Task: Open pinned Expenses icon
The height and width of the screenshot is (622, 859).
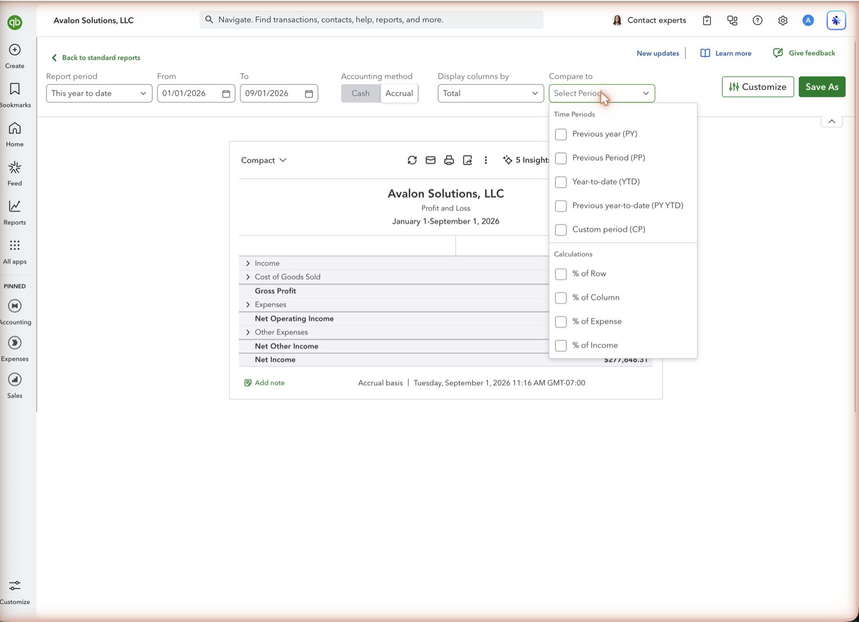Action: [x=15, y=343]
